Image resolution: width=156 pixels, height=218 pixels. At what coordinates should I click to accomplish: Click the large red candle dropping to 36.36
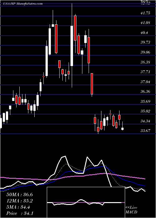coord(92,84)
